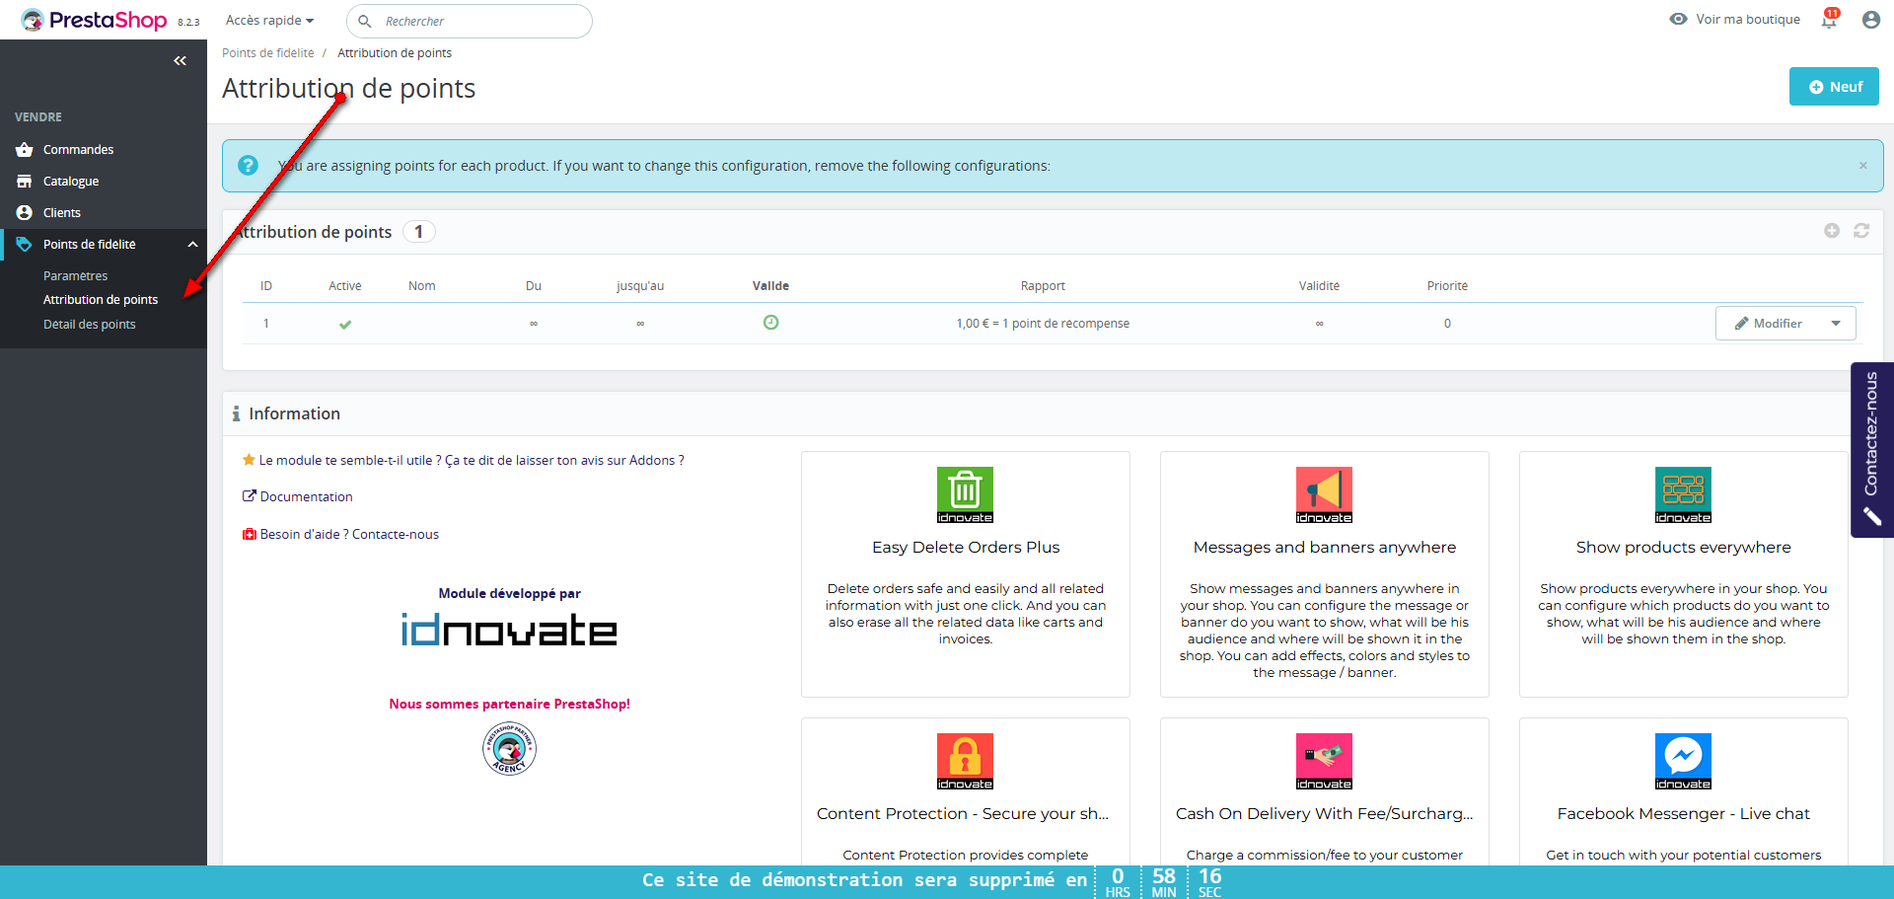This screenshot has height=899, width=1894.
Task: Open the Easy Delete Orders Plus module icon
Action: [x=965, y=494]
